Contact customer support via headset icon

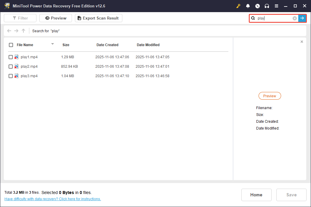coord(267,6)
